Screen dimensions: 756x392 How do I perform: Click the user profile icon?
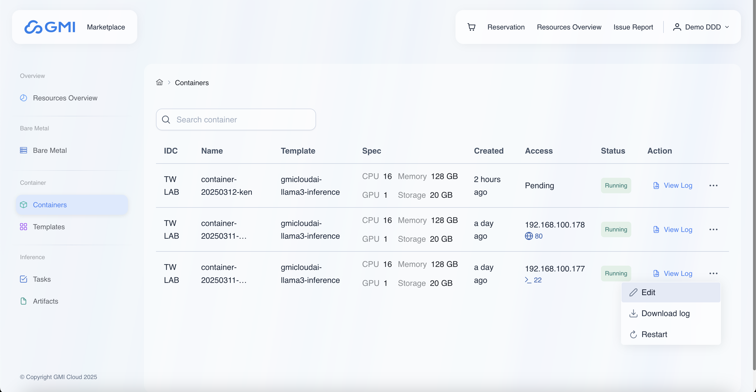677,27
